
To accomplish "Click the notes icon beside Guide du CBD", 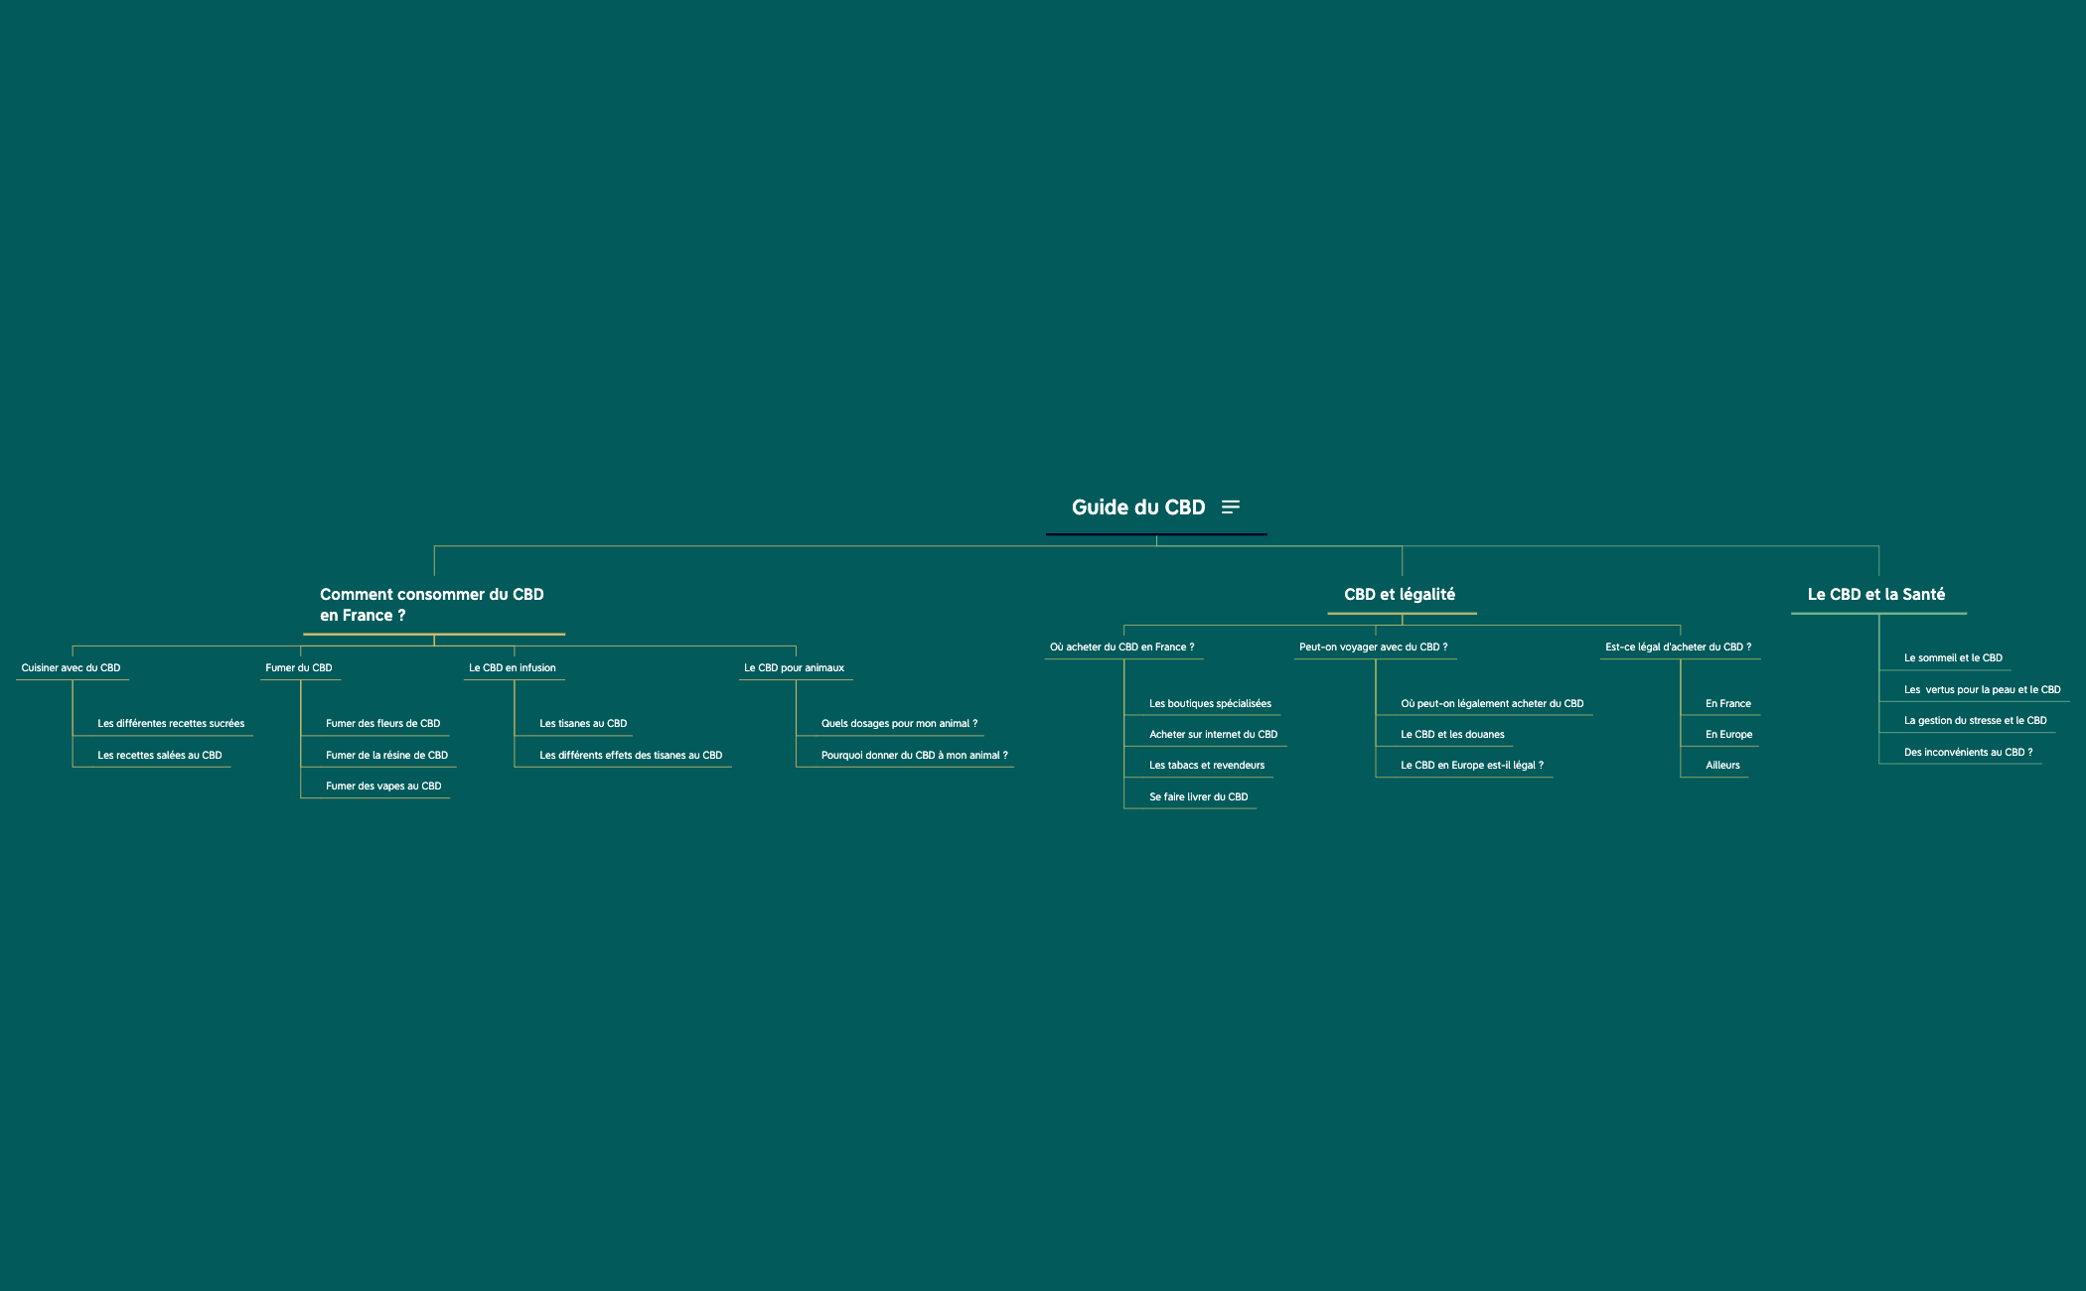I will [1231, 506].
